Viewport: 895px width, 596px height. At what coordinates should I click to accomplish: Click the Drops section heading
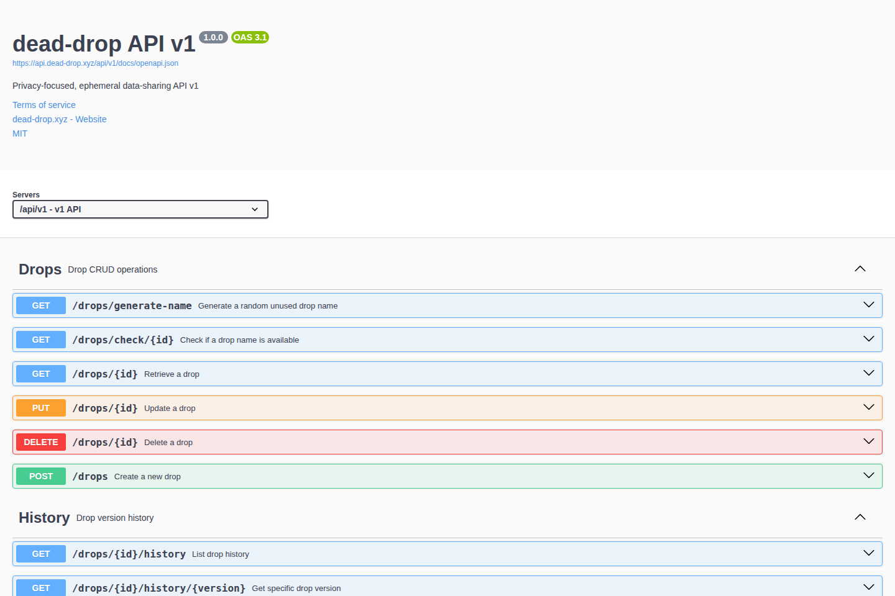click(x=40, y=269)
